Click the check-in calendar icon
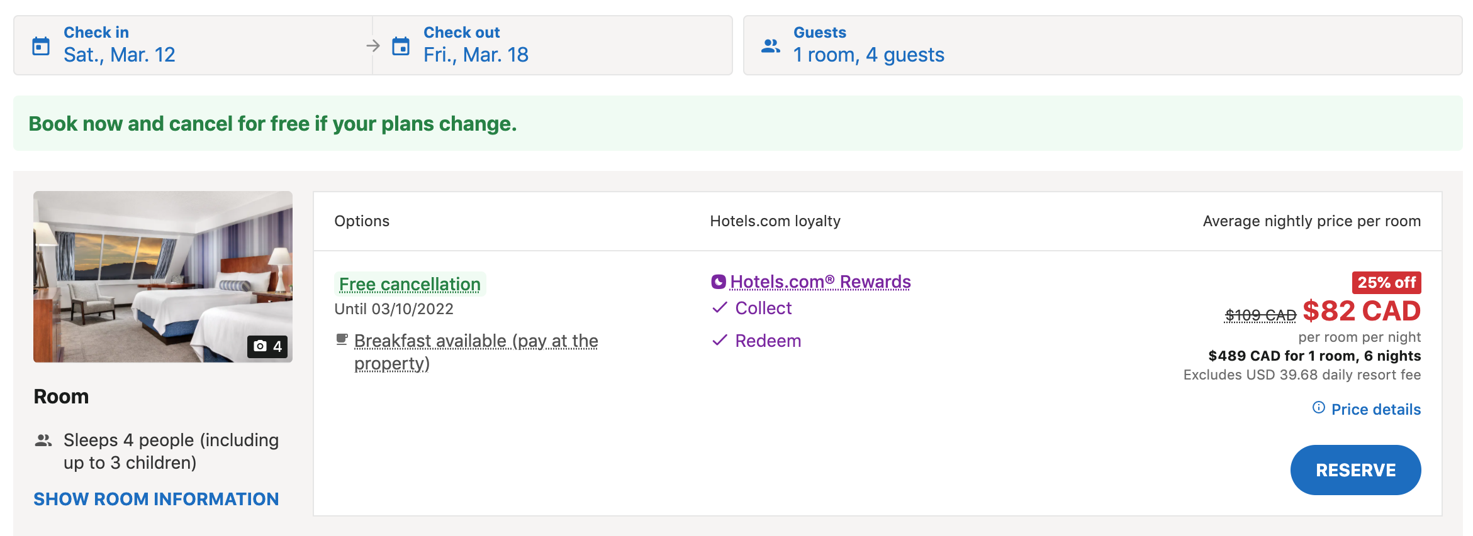Viewport: 1473px width, 536px height. point(41,46)
